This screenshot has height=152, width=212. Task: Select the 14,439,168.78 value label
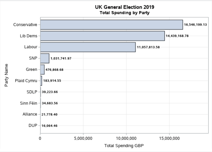[x=177, y=36]
